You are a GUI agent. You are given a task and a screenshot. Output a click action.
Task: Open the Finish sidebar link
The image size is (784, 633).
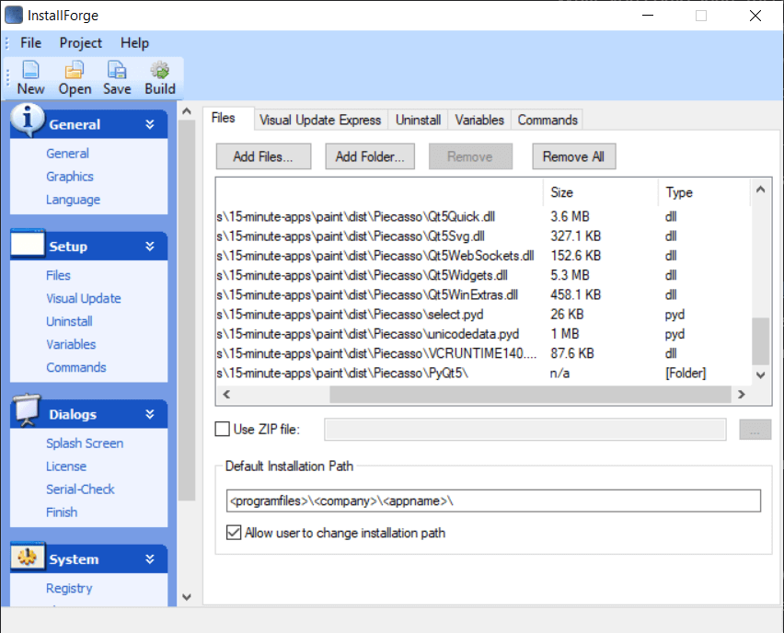(x=62, y=512)
